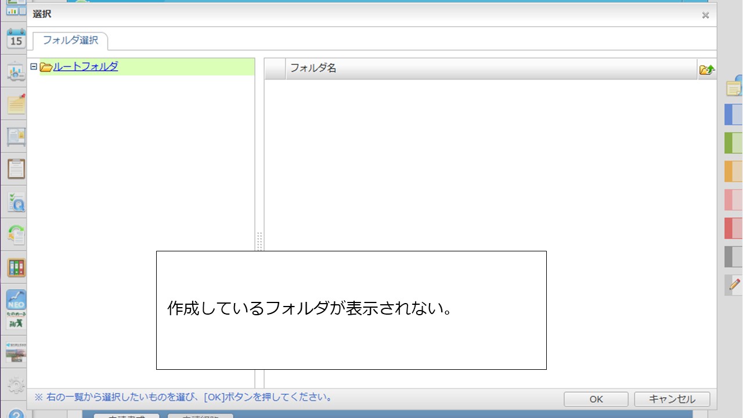Open the ルートフォルダ link
The height and width of the screenshot is (418, 743).
(x=85, y=66)
